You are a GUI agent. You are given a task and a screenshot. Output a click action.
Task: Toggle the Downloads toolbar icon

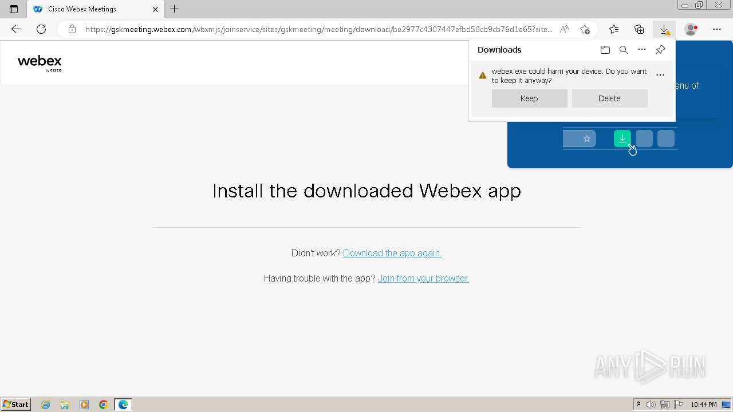coord(664,29)
